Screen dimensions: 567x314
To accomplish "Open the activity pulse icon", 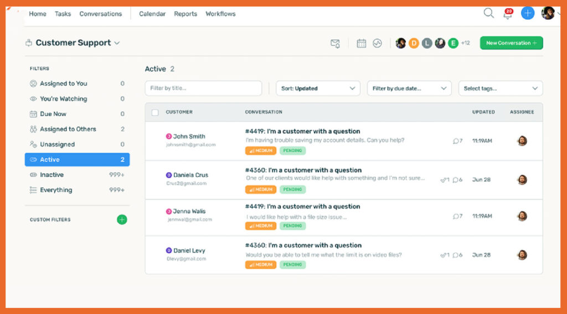I will (377, 43).
